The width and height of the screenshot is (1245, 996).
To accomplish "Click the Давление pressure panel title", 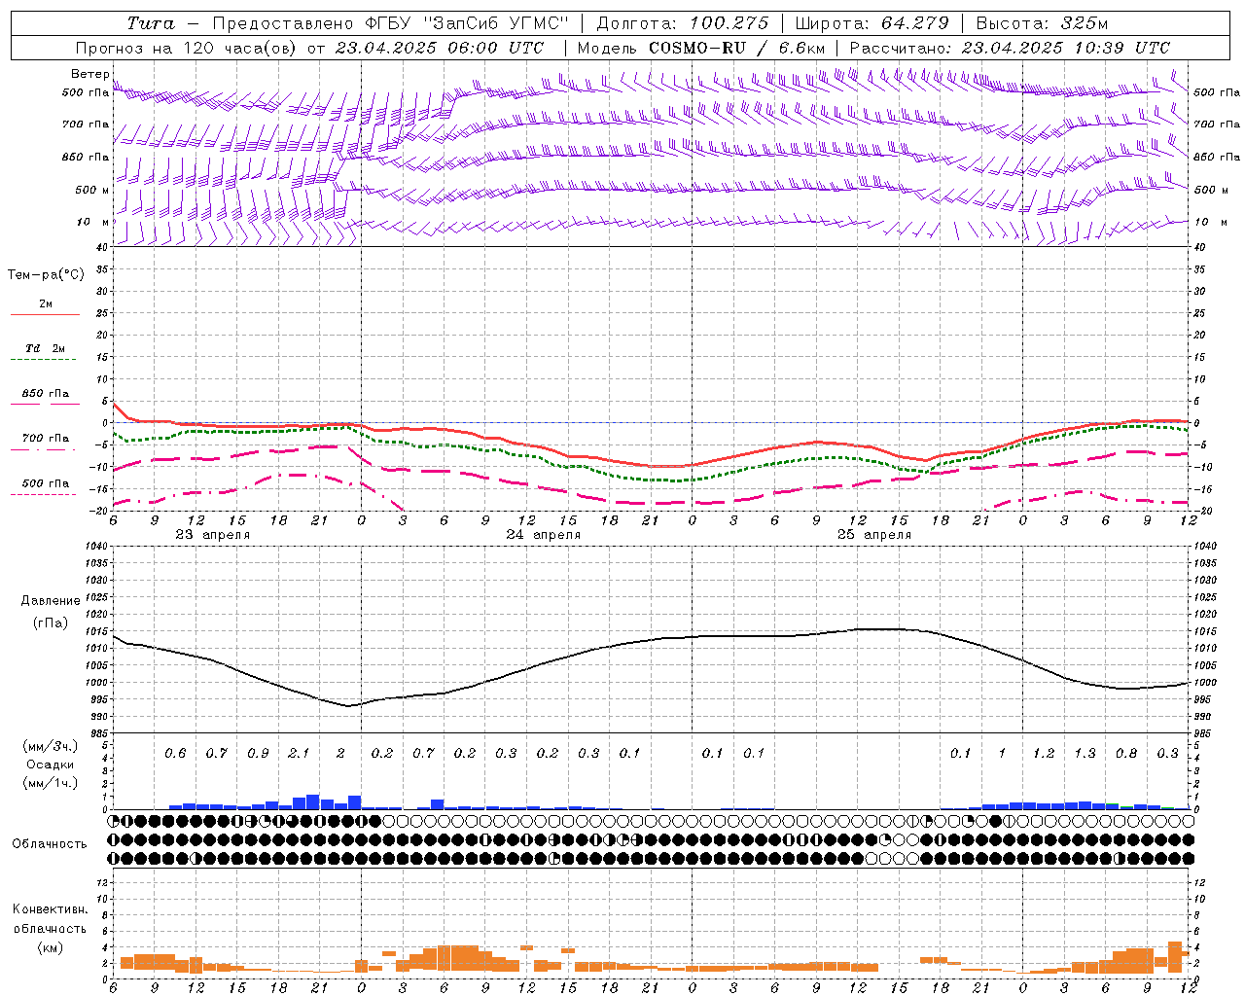I will coord(51,600).
